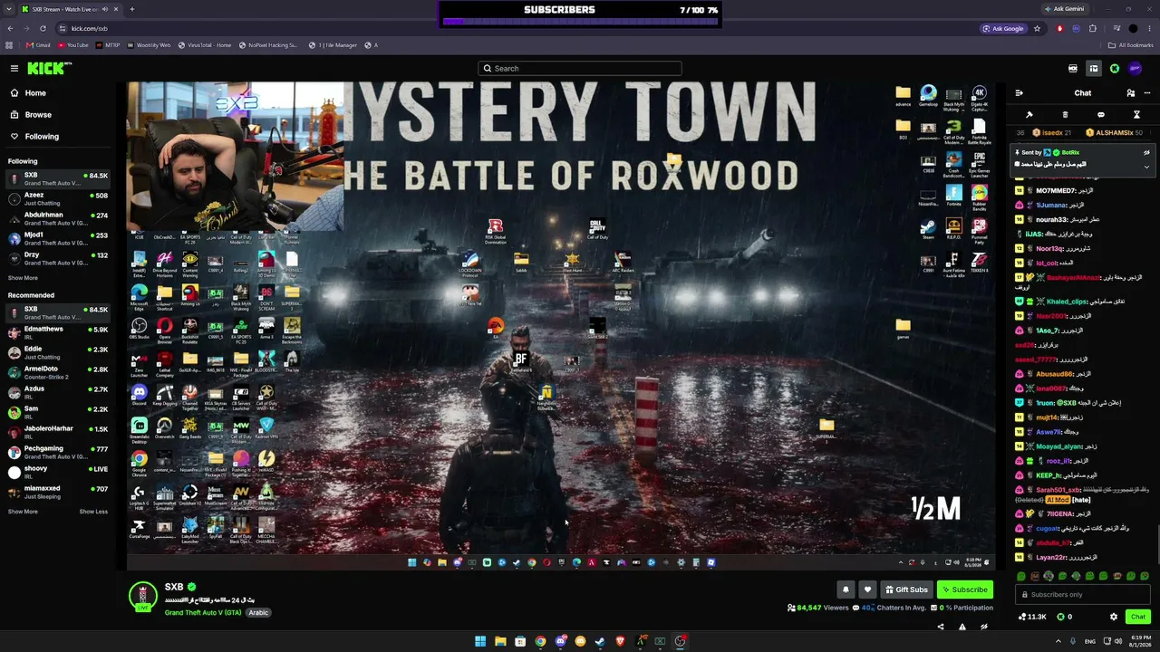Open the chat user list icon

pos(1130,93)
